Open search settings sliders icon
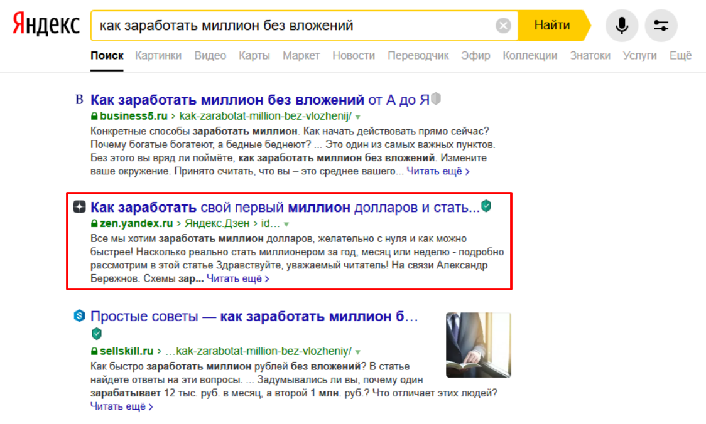This screenshot has width=706, height=424. [x=661, y=26]
